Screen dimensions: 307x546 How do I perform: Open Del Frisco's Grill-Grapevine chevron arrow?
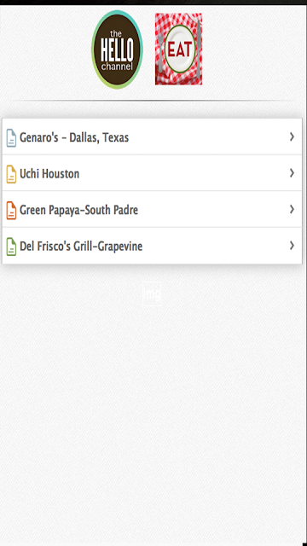(292, 246)
